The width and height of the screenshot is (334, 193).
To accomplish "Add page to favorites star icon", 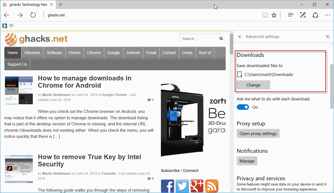I will [274, 15].
